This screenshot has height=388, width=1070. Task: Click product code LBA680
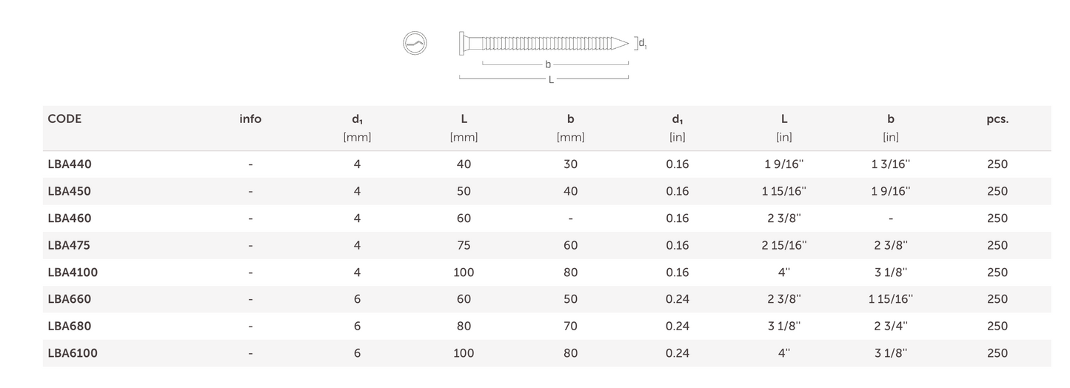70,326
